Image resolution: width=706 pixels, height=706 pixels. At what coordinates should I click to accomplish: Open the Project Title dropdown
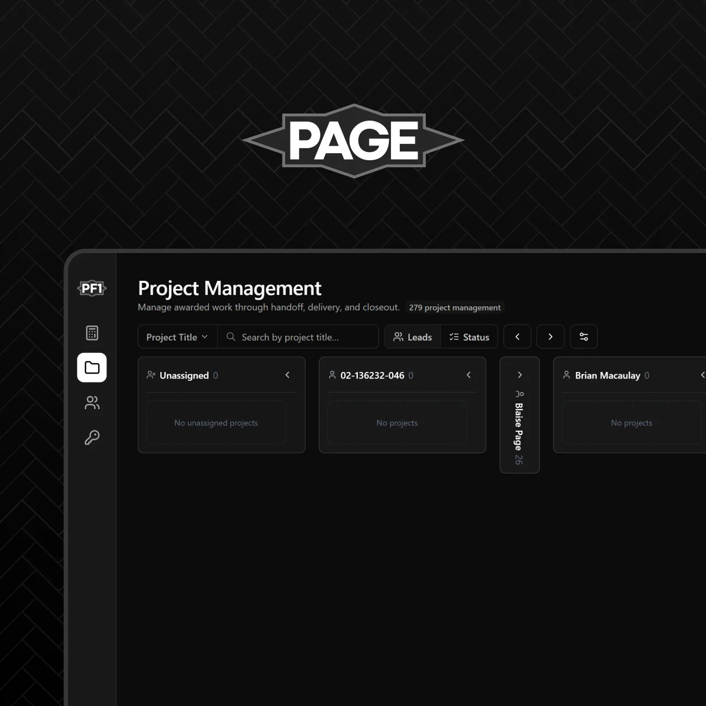point(178,337)
